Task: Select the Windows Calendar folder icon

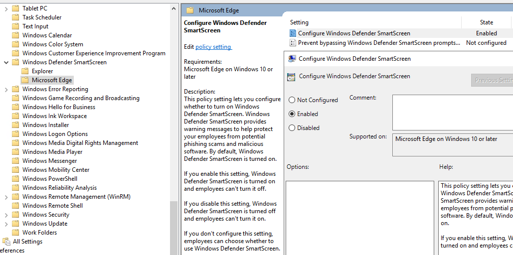Action: (15, 35)
